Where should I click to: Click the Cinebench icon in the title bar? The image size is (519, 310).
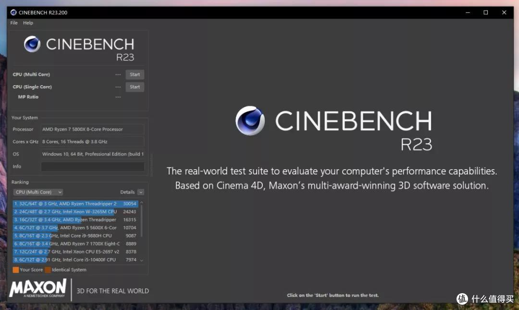tap(13, 12)
